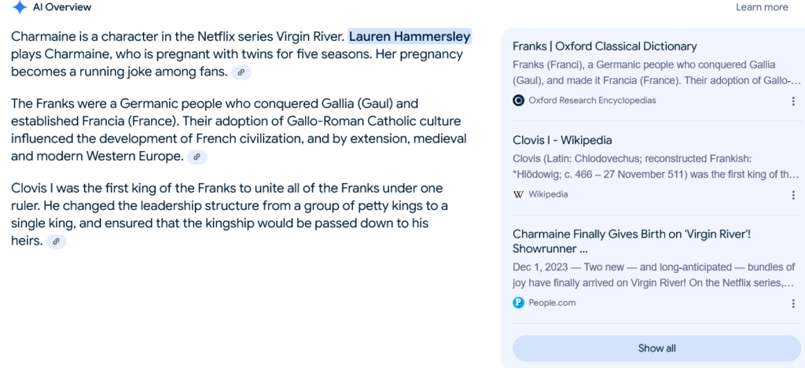Click Oxford Research Encyclopedias favicon
The image size is (805, 368).
(x=518, y=101)
